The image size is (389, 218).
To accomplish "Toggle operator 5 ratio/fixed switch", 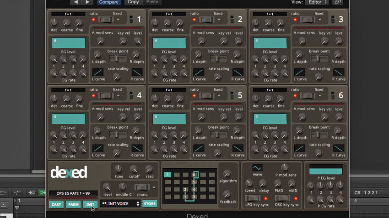I will coord(207,96).
